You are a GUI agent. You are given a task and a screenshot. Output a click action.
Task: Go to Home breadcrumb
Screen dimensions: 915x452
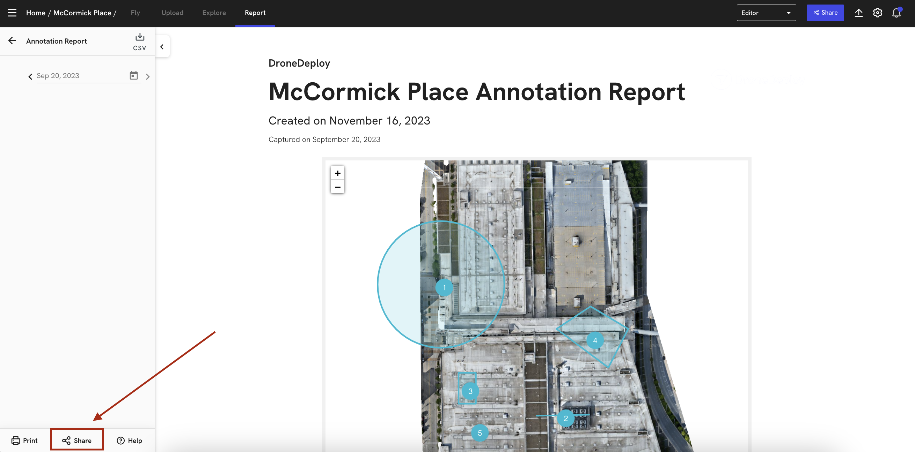pos(36,13)
